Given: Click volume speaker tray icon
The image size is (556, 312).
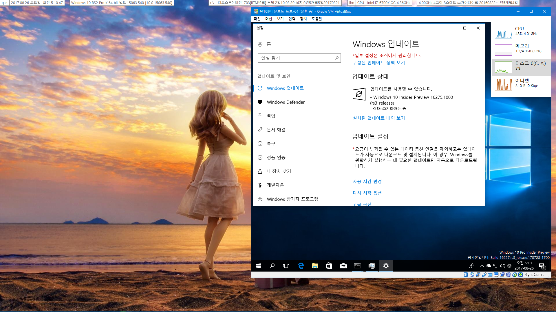Looking at the screenshot, I should tap(503, 266).
